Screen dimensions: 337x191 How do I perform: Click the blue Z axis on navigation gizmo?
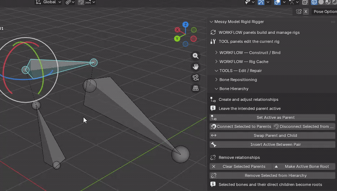[x=185, y=25]
